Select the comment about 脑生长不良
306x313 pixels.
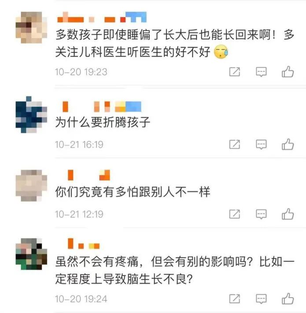tap(175, 270)
